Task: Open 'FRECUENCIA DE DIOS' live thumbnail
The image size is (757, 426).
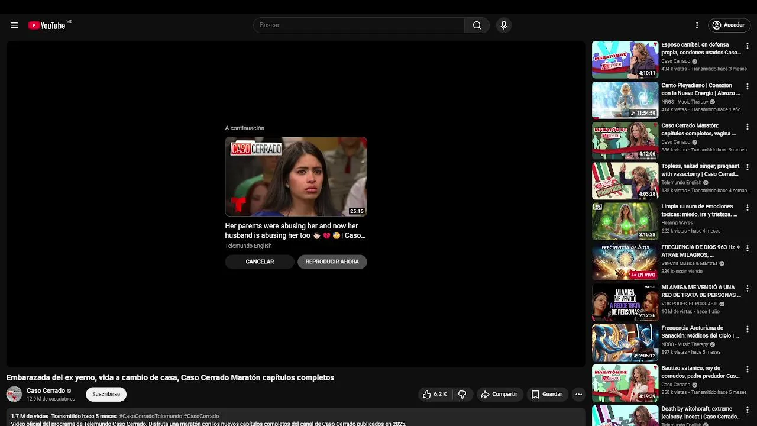Action: pyautogui.click(x=625, y=262)
